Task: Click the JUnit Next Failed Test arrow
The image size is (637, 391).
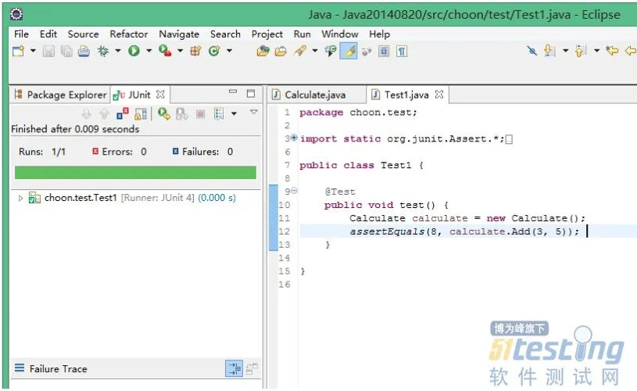Action: point(86,114)
